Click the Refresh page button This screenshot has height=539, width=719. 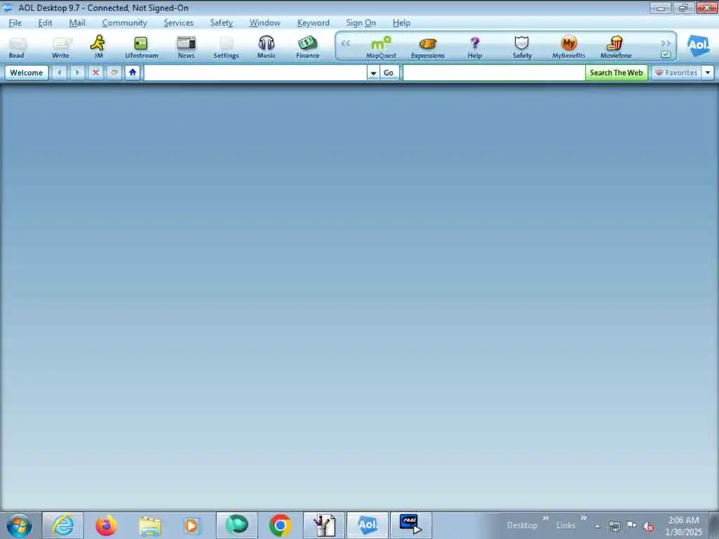pyautogui.click(x=114, y=72)
